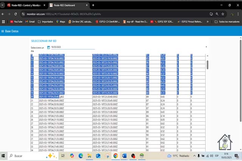Click the table's vertical scrollbar thumb

[207, 62]
